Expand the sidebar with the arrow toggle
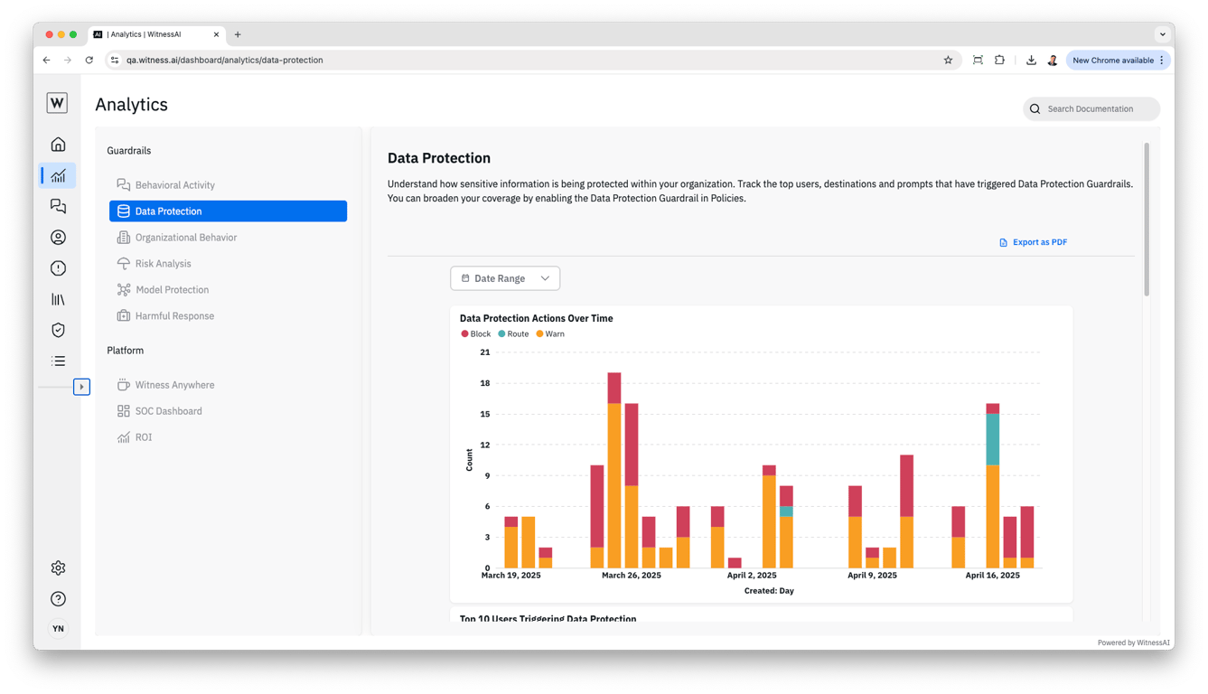 pos(81,387)
